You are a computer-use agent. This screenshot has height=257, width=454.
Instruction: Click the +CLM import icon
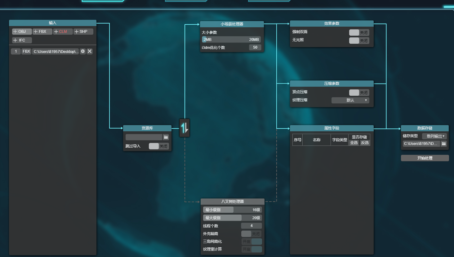coord(63,31)
